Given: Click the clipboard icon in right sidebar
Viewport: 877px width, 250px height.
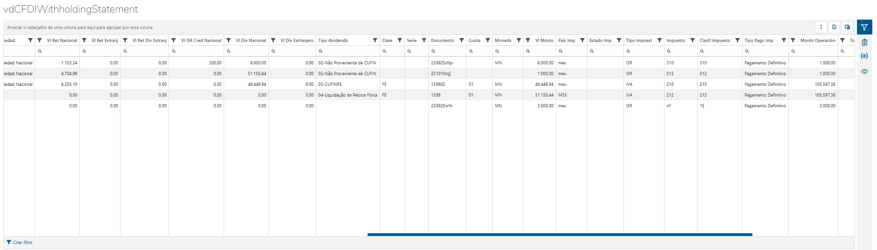Looking at the screenshot, I should [864, 42].
